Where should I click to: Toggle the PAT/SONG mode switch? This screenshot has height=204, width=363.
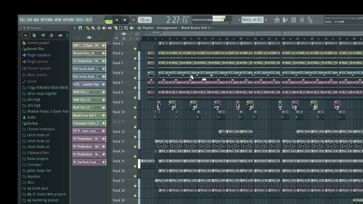[109, 20]
